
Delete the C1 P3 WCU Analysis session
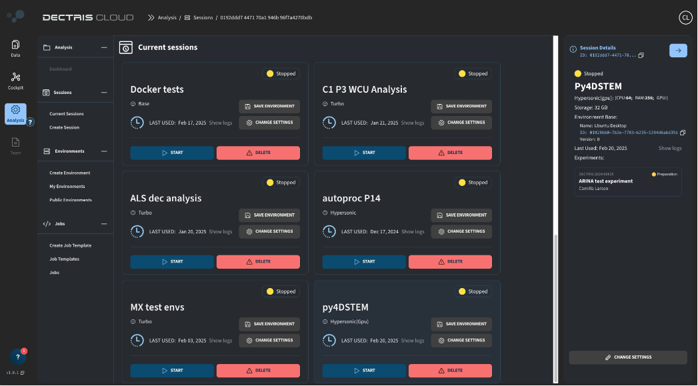click(x=450, y=153)
